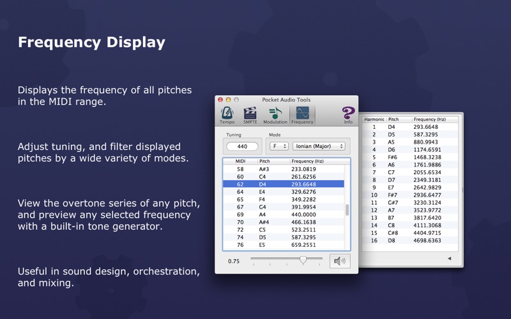Image resolution: width=511 pixels, height=319 pixels.
Task: Click the Tuning 440 input field
Action: pos(242,146)
